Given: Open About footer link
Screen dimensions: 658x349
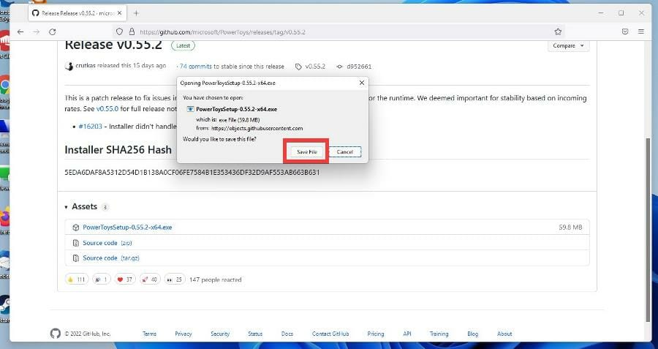Looking at the screenshot, I should (504, 334).
